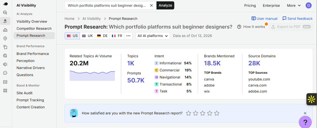Image resolution: width=317 pixels, height=128 pixels.
Task: Select the DE country tab
Action: pos(102,36)
